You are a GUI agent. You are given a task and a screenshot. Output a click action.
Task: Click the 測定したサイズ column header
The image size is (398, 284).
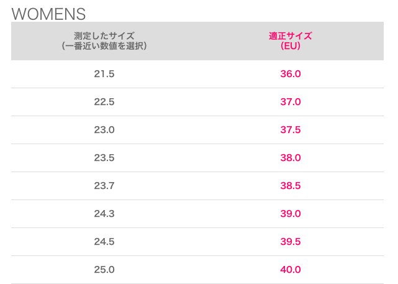point(104,36)
